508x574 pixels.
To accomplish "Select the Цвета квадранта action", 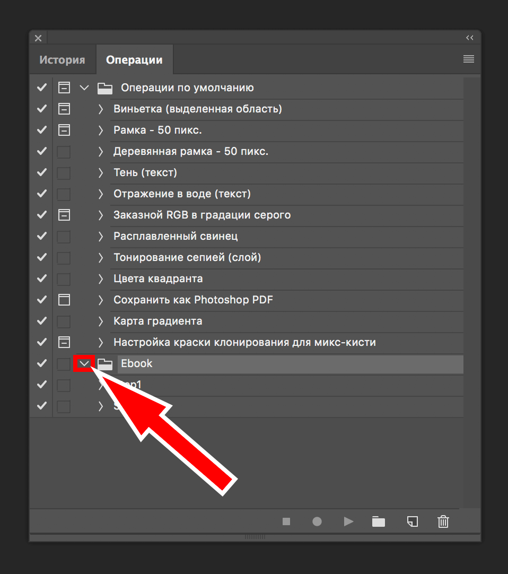I will tap(158, 279).
